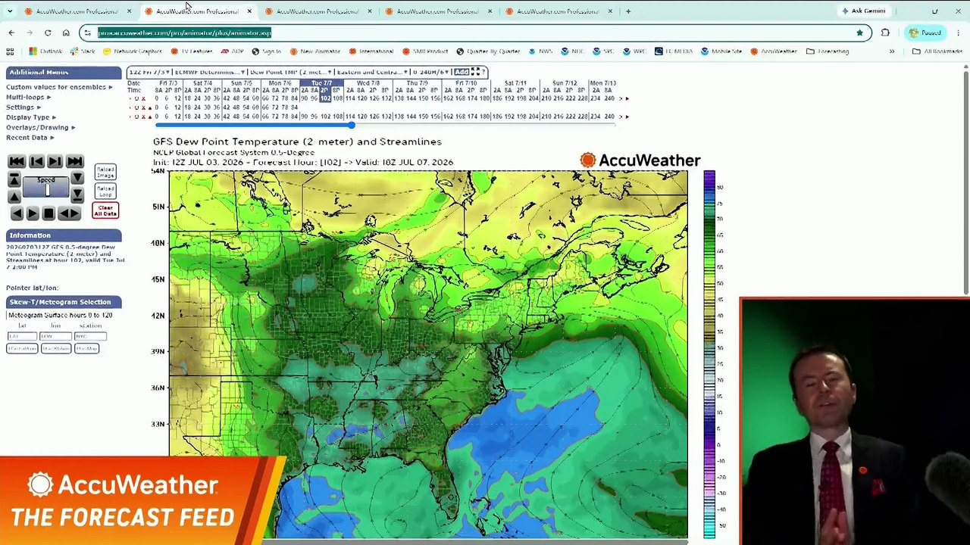Image resolution: width=970 pixels, height=545 pixels.
Task: Expand the Multi-loops menu
Action: coord(28,97)
